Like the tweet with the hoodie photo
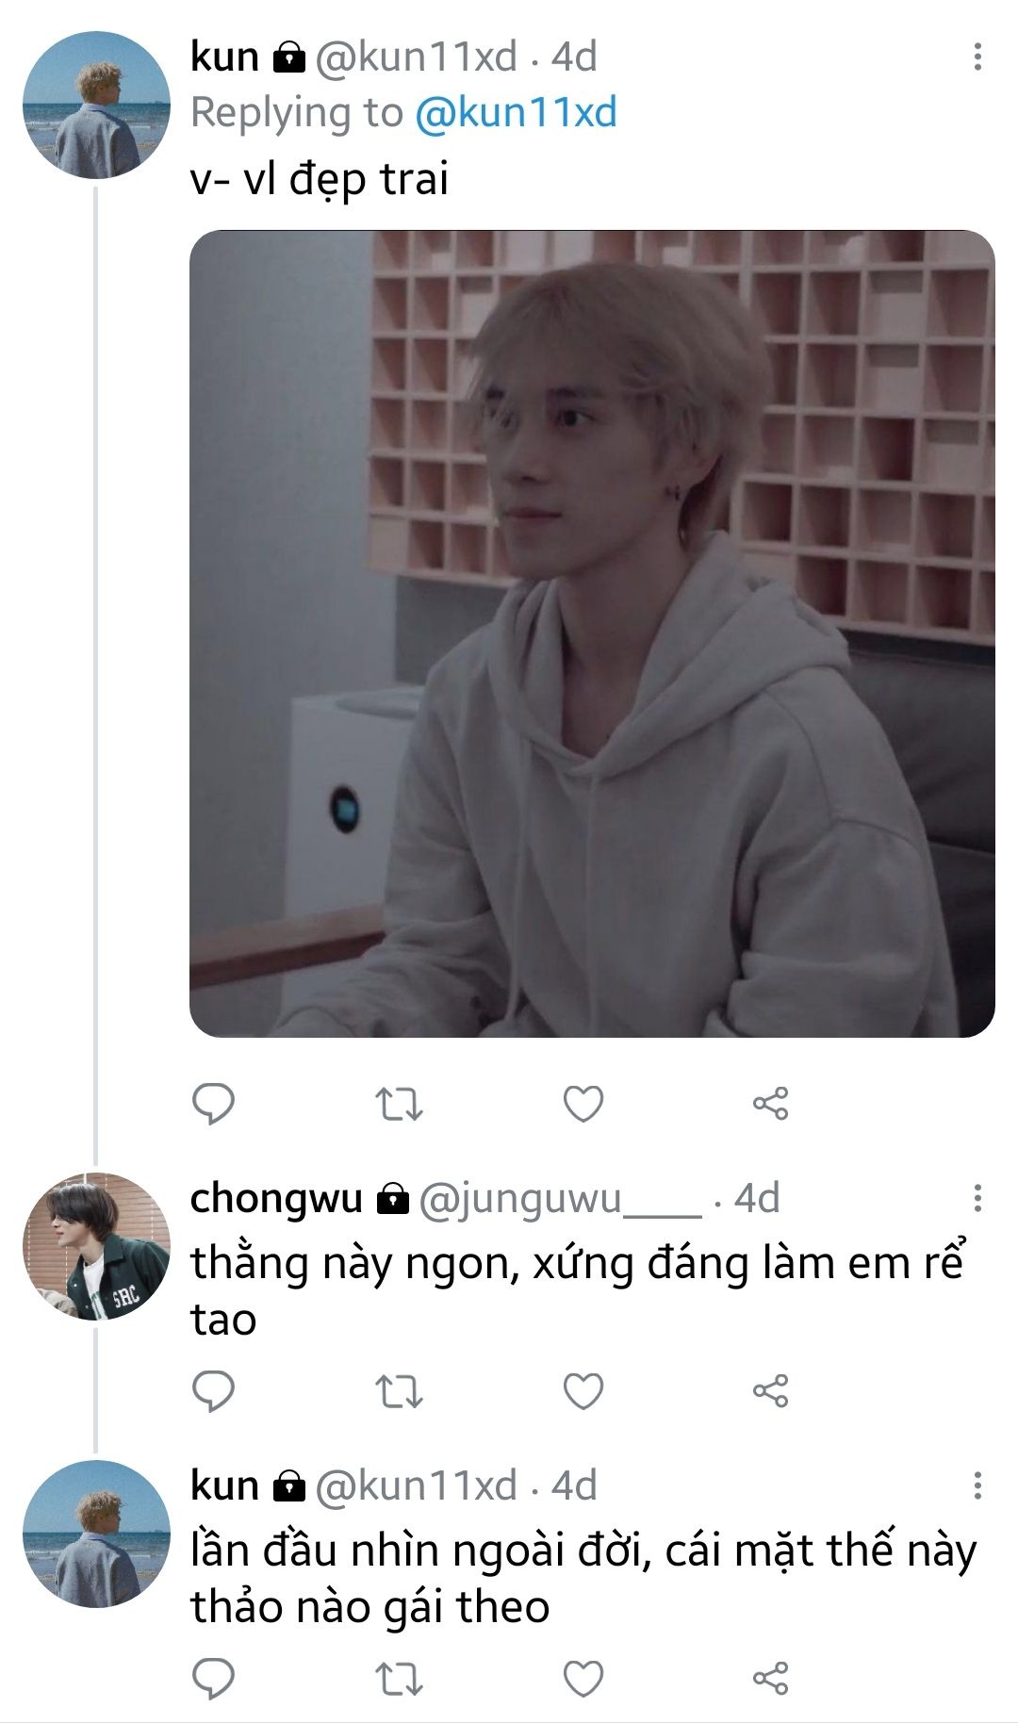This screenshot has width=1018, height=1723. (583, 1104)
